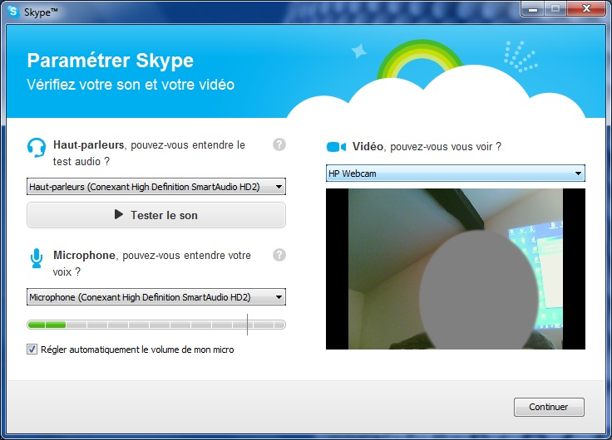The height and width of the screenshot is (440, 612).
Task: Click the help icon beside Microphone
Action: click(x=279, y=255)
